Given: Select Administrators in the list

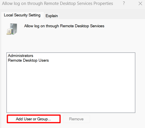Looking at the screenshot, I should [x=21, y=56].
